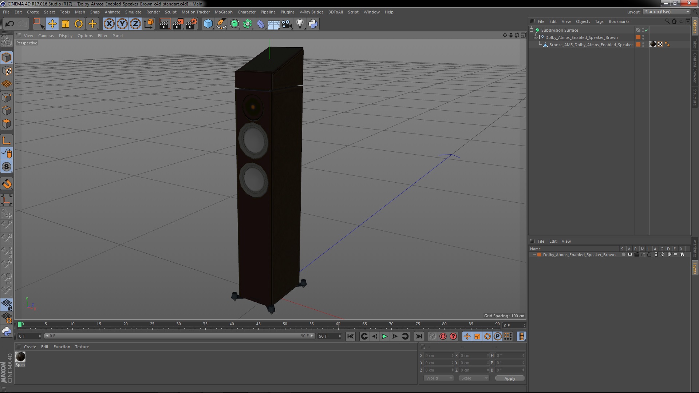
Task: Add a Subdivision Surface generator
Action: 234,24
